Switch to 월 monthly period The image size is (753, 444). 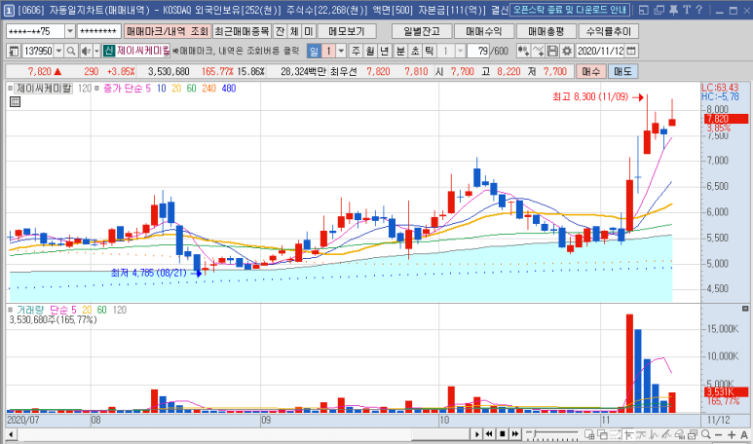[x=370, y=51]
